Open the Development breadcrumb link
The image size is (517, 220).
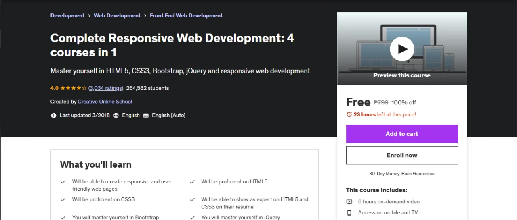(67, 15)
